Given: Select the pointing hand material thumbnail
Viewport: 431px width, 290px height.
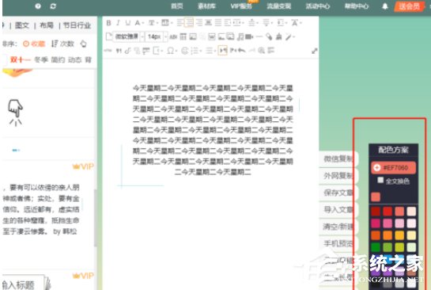Looking at the screenshot, I should tap(15, 113).
